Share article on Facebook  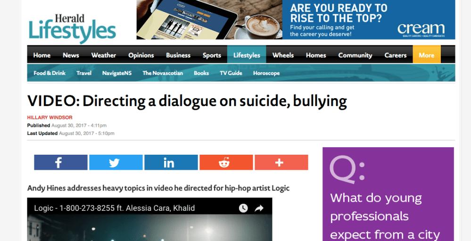(x=60, y=162)
